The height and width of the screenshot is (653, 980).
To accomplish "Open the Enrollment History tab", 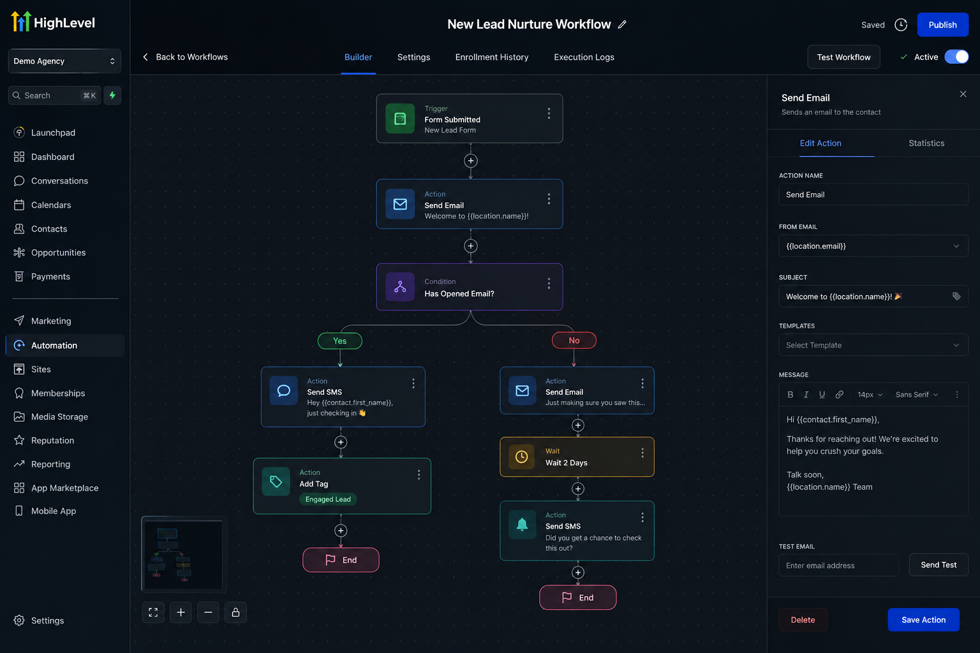I will (492, 57).
